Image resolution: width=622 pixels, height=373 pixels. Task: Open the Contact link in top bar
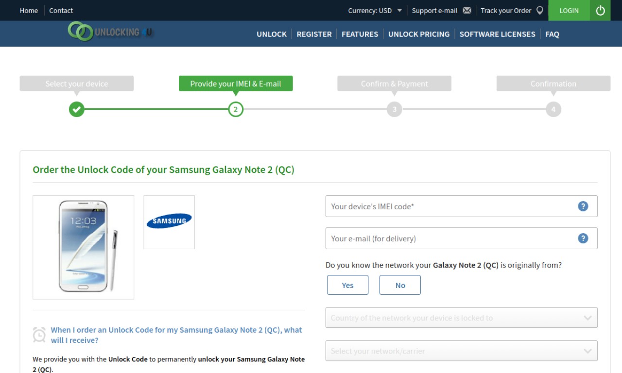pyautogui.click(x=61, y=11)
